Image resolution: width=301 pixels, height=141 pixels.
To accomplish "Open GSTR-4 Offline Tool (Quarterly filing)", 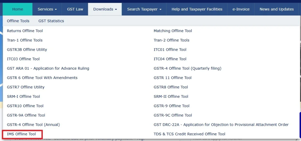I will pyautogui.click(x=187, y=68).
